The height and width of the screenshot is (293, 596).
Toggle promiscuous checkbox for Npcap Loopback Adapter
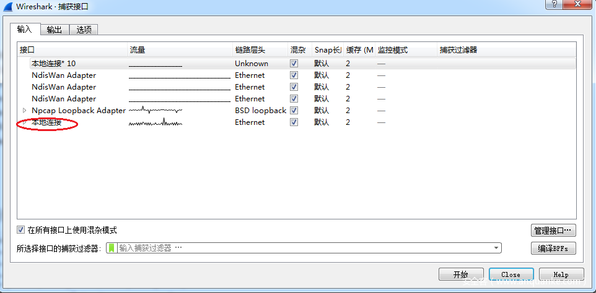[x=294, y=110]
